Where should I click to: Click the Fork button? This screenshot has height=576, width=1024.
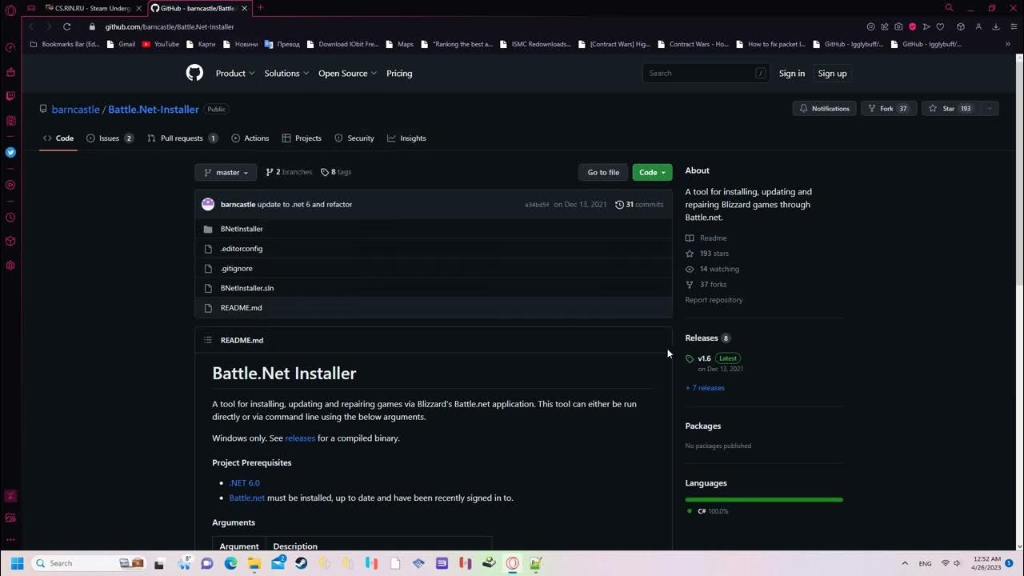point(888,109)
